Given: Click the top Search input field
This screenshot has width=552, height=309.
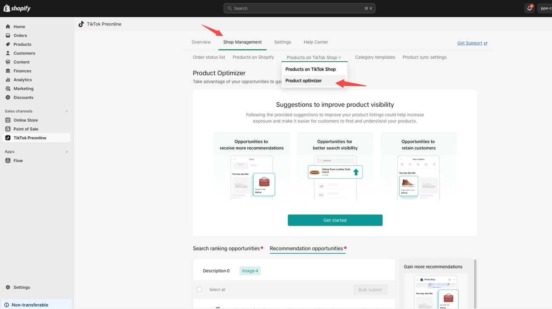Looking at the screenshot, I should tap(299, 8).
